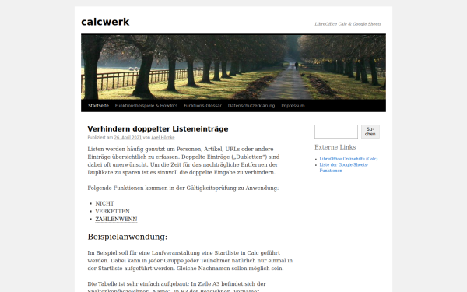This screenshot has height=292, width=467.
Task: Open the ZÄHLENWENN function link
Action: (x=116, y=219)
